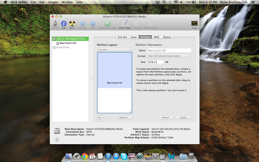Click the Mount toolbar icon
The height and width of the screenshot is (162, 259).
[x=83, y=23]
